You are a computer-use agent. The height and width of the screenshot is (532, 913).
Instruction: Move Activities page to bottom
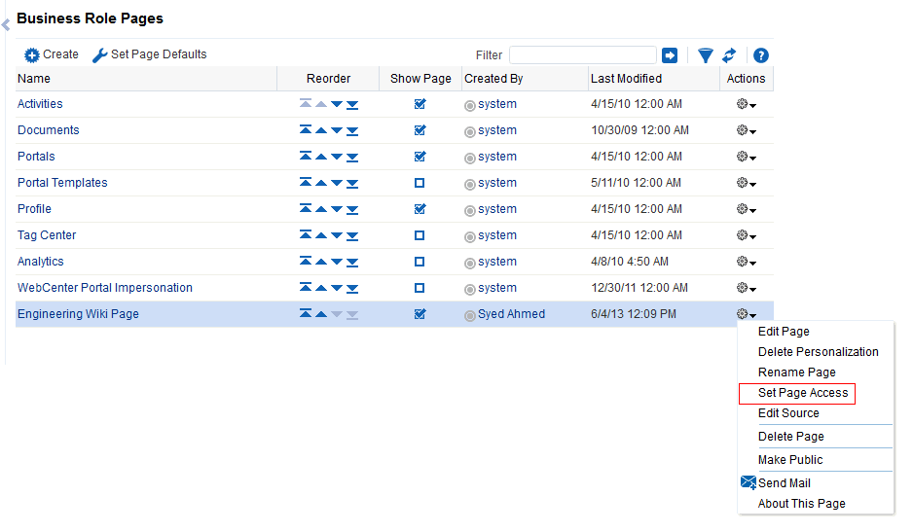click(x=352, y=105)
